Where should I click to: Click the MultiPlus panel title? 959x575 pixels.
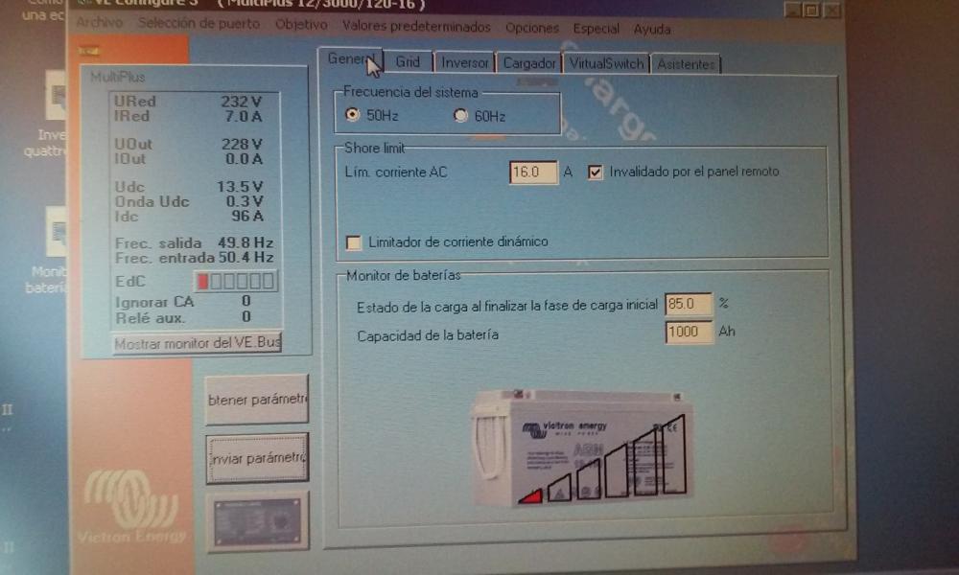pyautogui.click(x=117, y=77)
